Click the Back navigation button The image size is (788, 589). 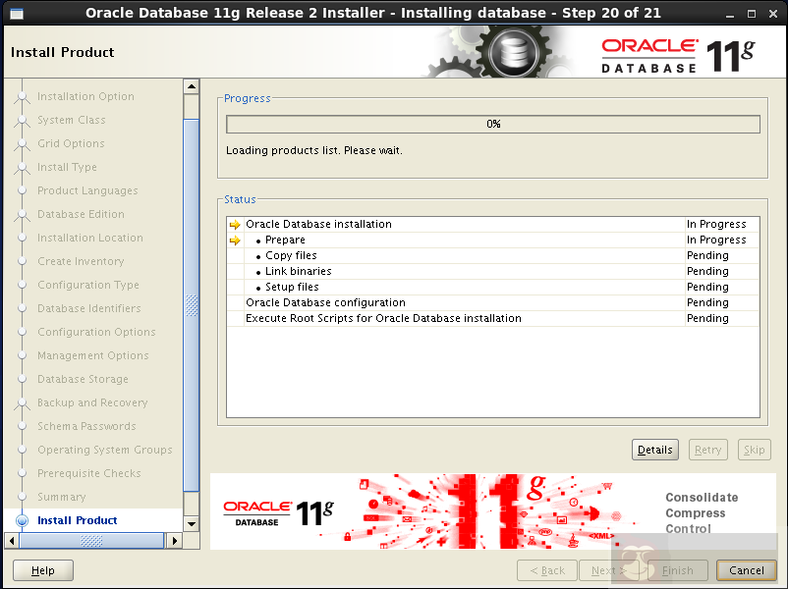pyautogui.click(x=546, y=569)
